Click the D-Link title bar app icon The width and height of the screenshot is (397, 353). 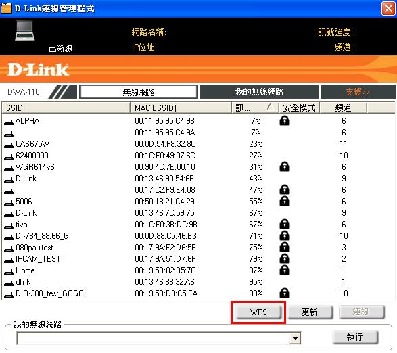pos(6,8)
